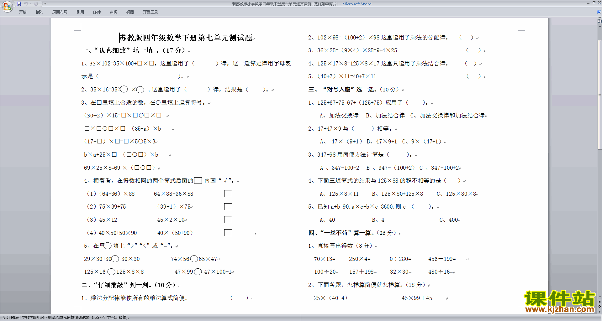Viewport: 602px width, 321px height.
Task: Click the status bar word count text
Action: click(x=66, y=318)
